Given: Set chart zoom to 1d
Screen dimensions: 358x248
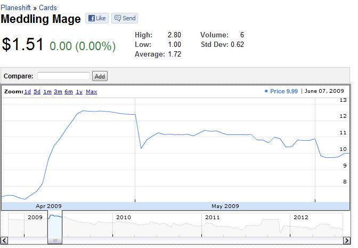Looking at the screenshot, I should 27,92.
